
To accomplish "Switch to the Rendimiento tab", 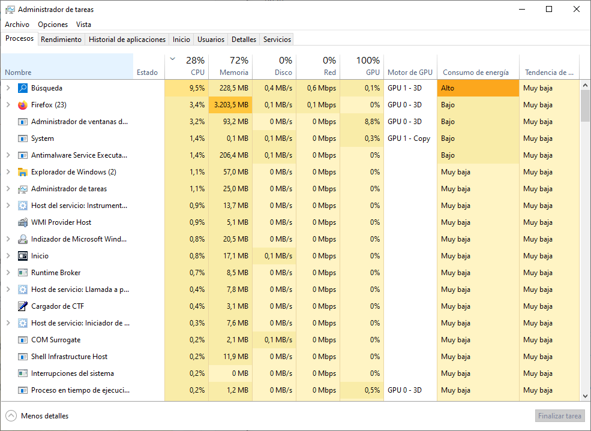I will 61,40.
